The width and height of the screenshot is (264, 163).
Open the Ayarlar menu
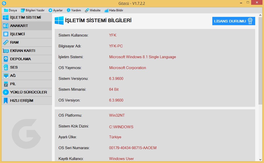tap(55, 10)
